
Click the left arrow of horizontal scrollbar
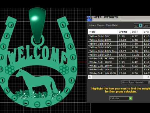click(x=90, y=77)
